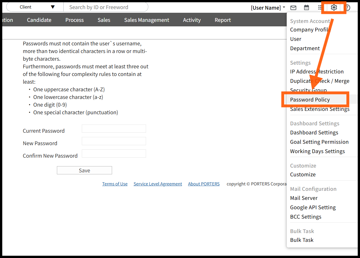
Task: Select Mail Server from the menu
Action: [304, 198]
